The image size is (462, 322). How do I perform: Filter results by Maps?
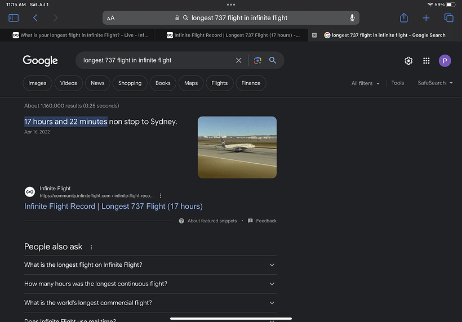coord(191,83)
